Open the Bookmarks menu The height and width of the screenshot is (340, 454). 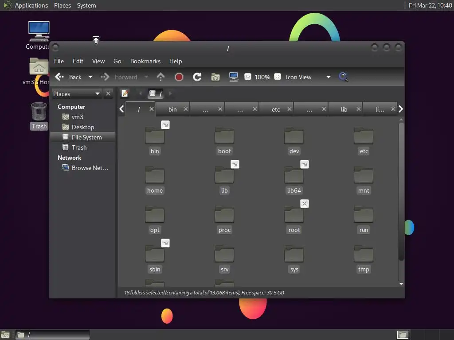point(145,61)
